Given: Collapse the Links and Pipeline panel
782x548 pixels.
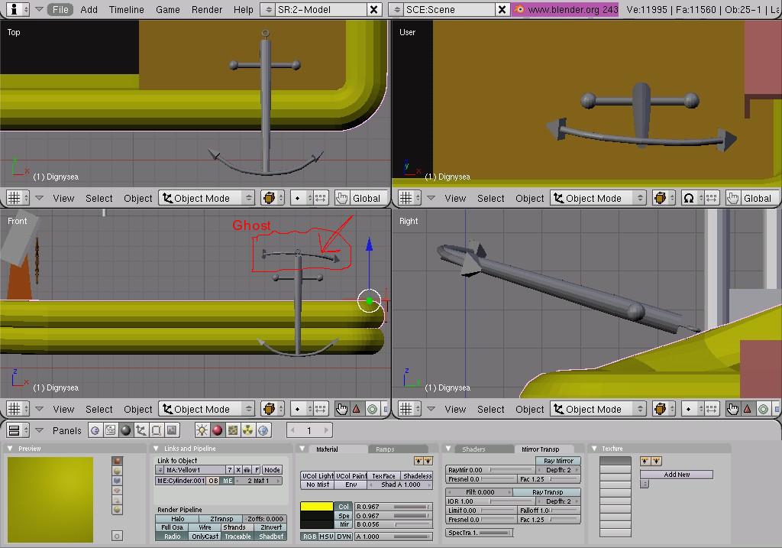Looking at the screenshot, I should 156,449.
